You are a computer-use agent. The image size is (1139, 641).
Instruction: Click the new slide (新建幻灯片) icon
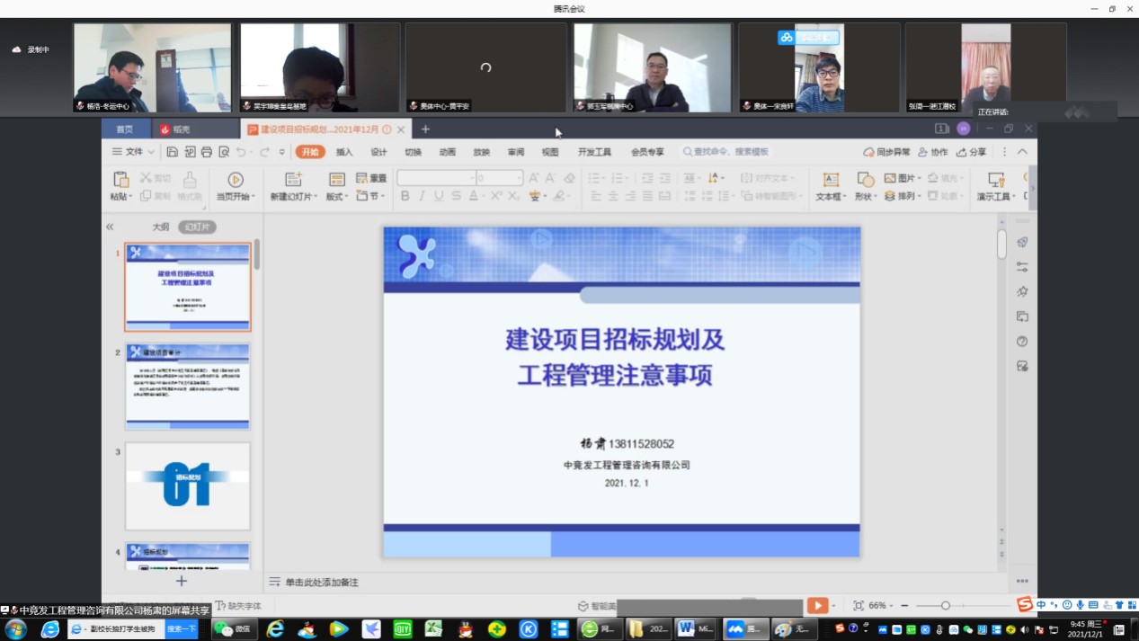(x=293, y=180)
